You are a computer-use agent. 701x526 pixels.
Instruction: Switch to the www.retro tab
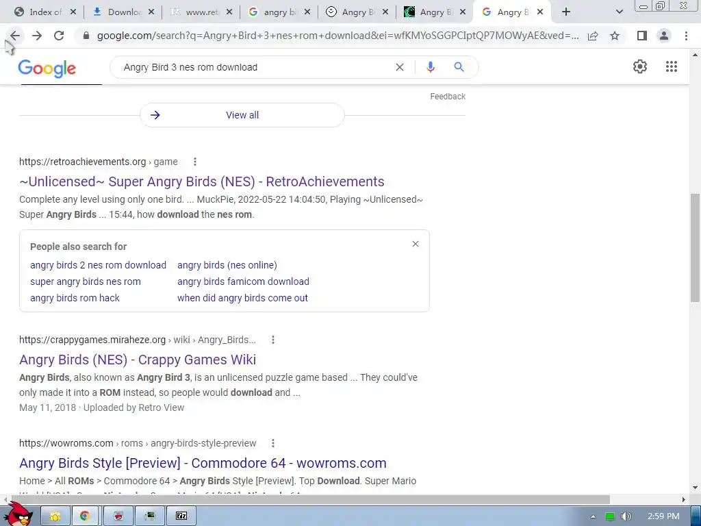click(195, 12)
